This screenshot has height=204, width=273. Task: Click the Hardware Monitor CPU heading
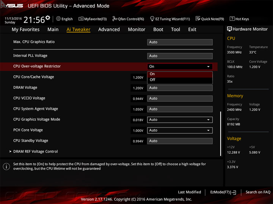tap(231, 38)
